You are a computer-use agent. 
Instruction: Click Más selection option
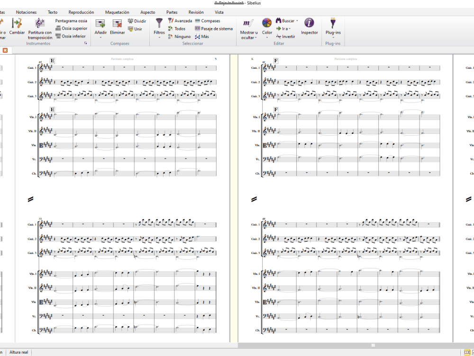201,37
